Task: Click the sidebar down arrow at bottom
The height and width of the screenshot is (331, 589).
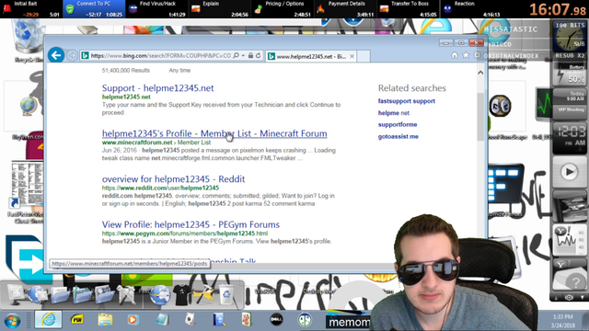Action: point(583,297)
